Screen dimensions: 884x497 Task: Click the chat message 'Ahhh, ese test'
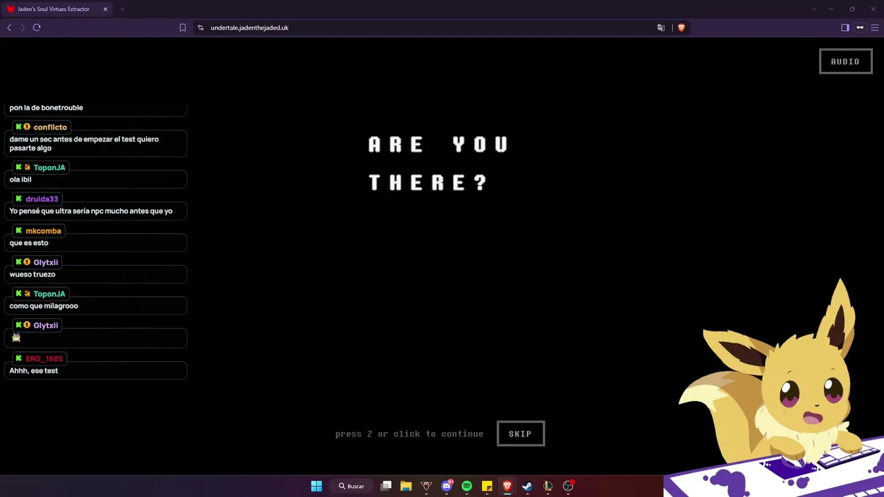(34, 371)
